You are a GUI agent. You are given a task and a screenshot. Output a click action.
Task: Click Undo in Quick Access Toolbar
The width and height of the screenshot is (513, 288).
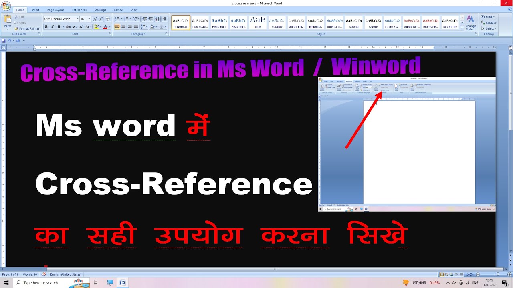click(x=9, y=40)
